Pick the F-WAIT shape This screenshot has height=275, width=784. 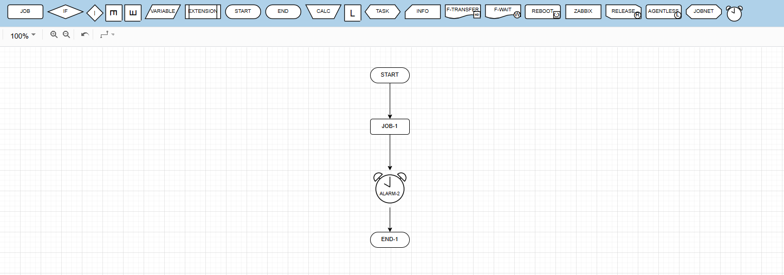tap(503, 11)
